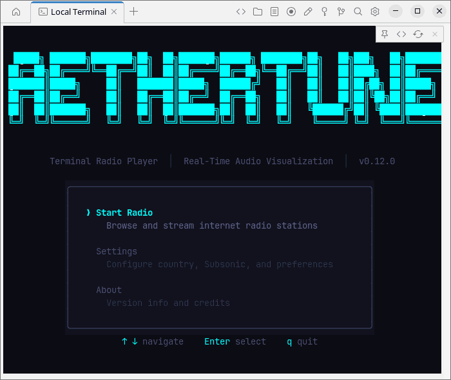Open the home tab icon
451x380 pixels.
click(x=16, y=12)
